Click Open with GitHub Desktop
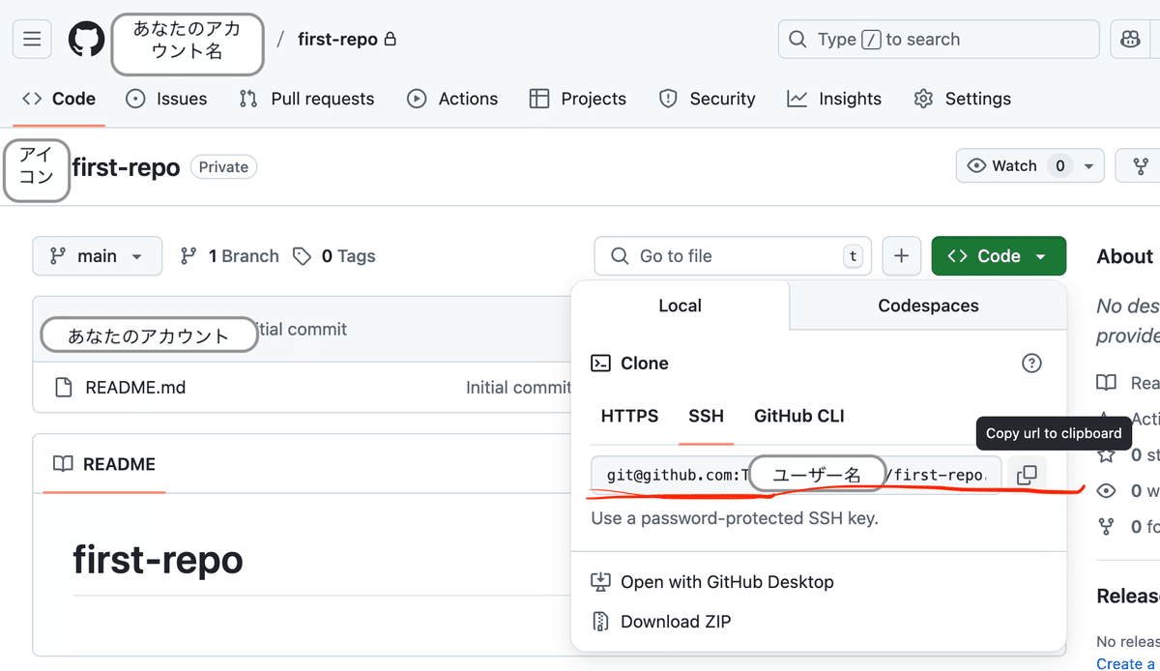The height and width of the screenshot is (671, 1160). 712,581
